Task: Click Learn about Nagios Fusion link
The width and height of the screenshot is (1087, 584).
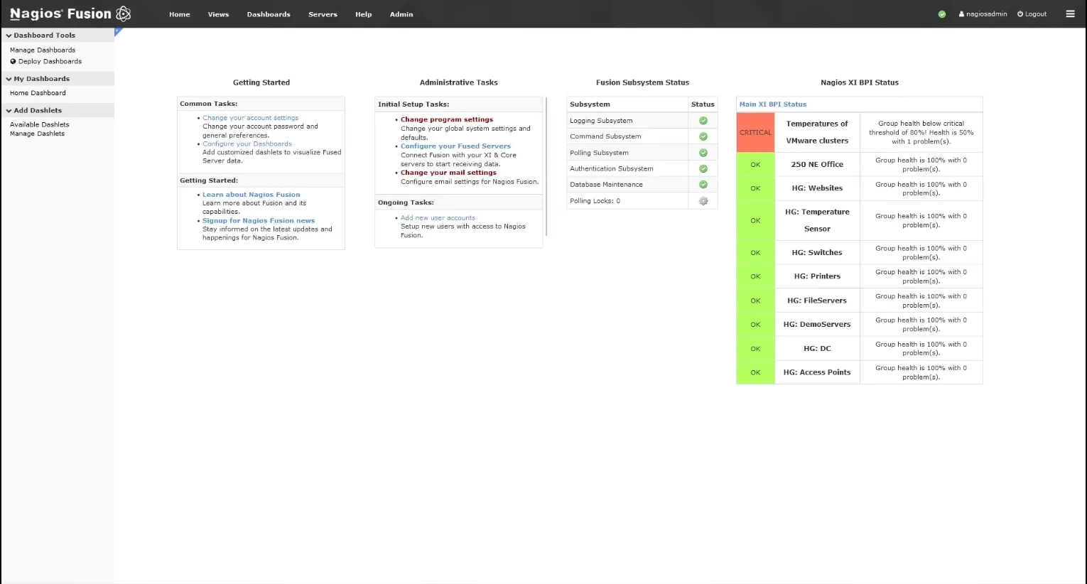Action: point(252,195)
